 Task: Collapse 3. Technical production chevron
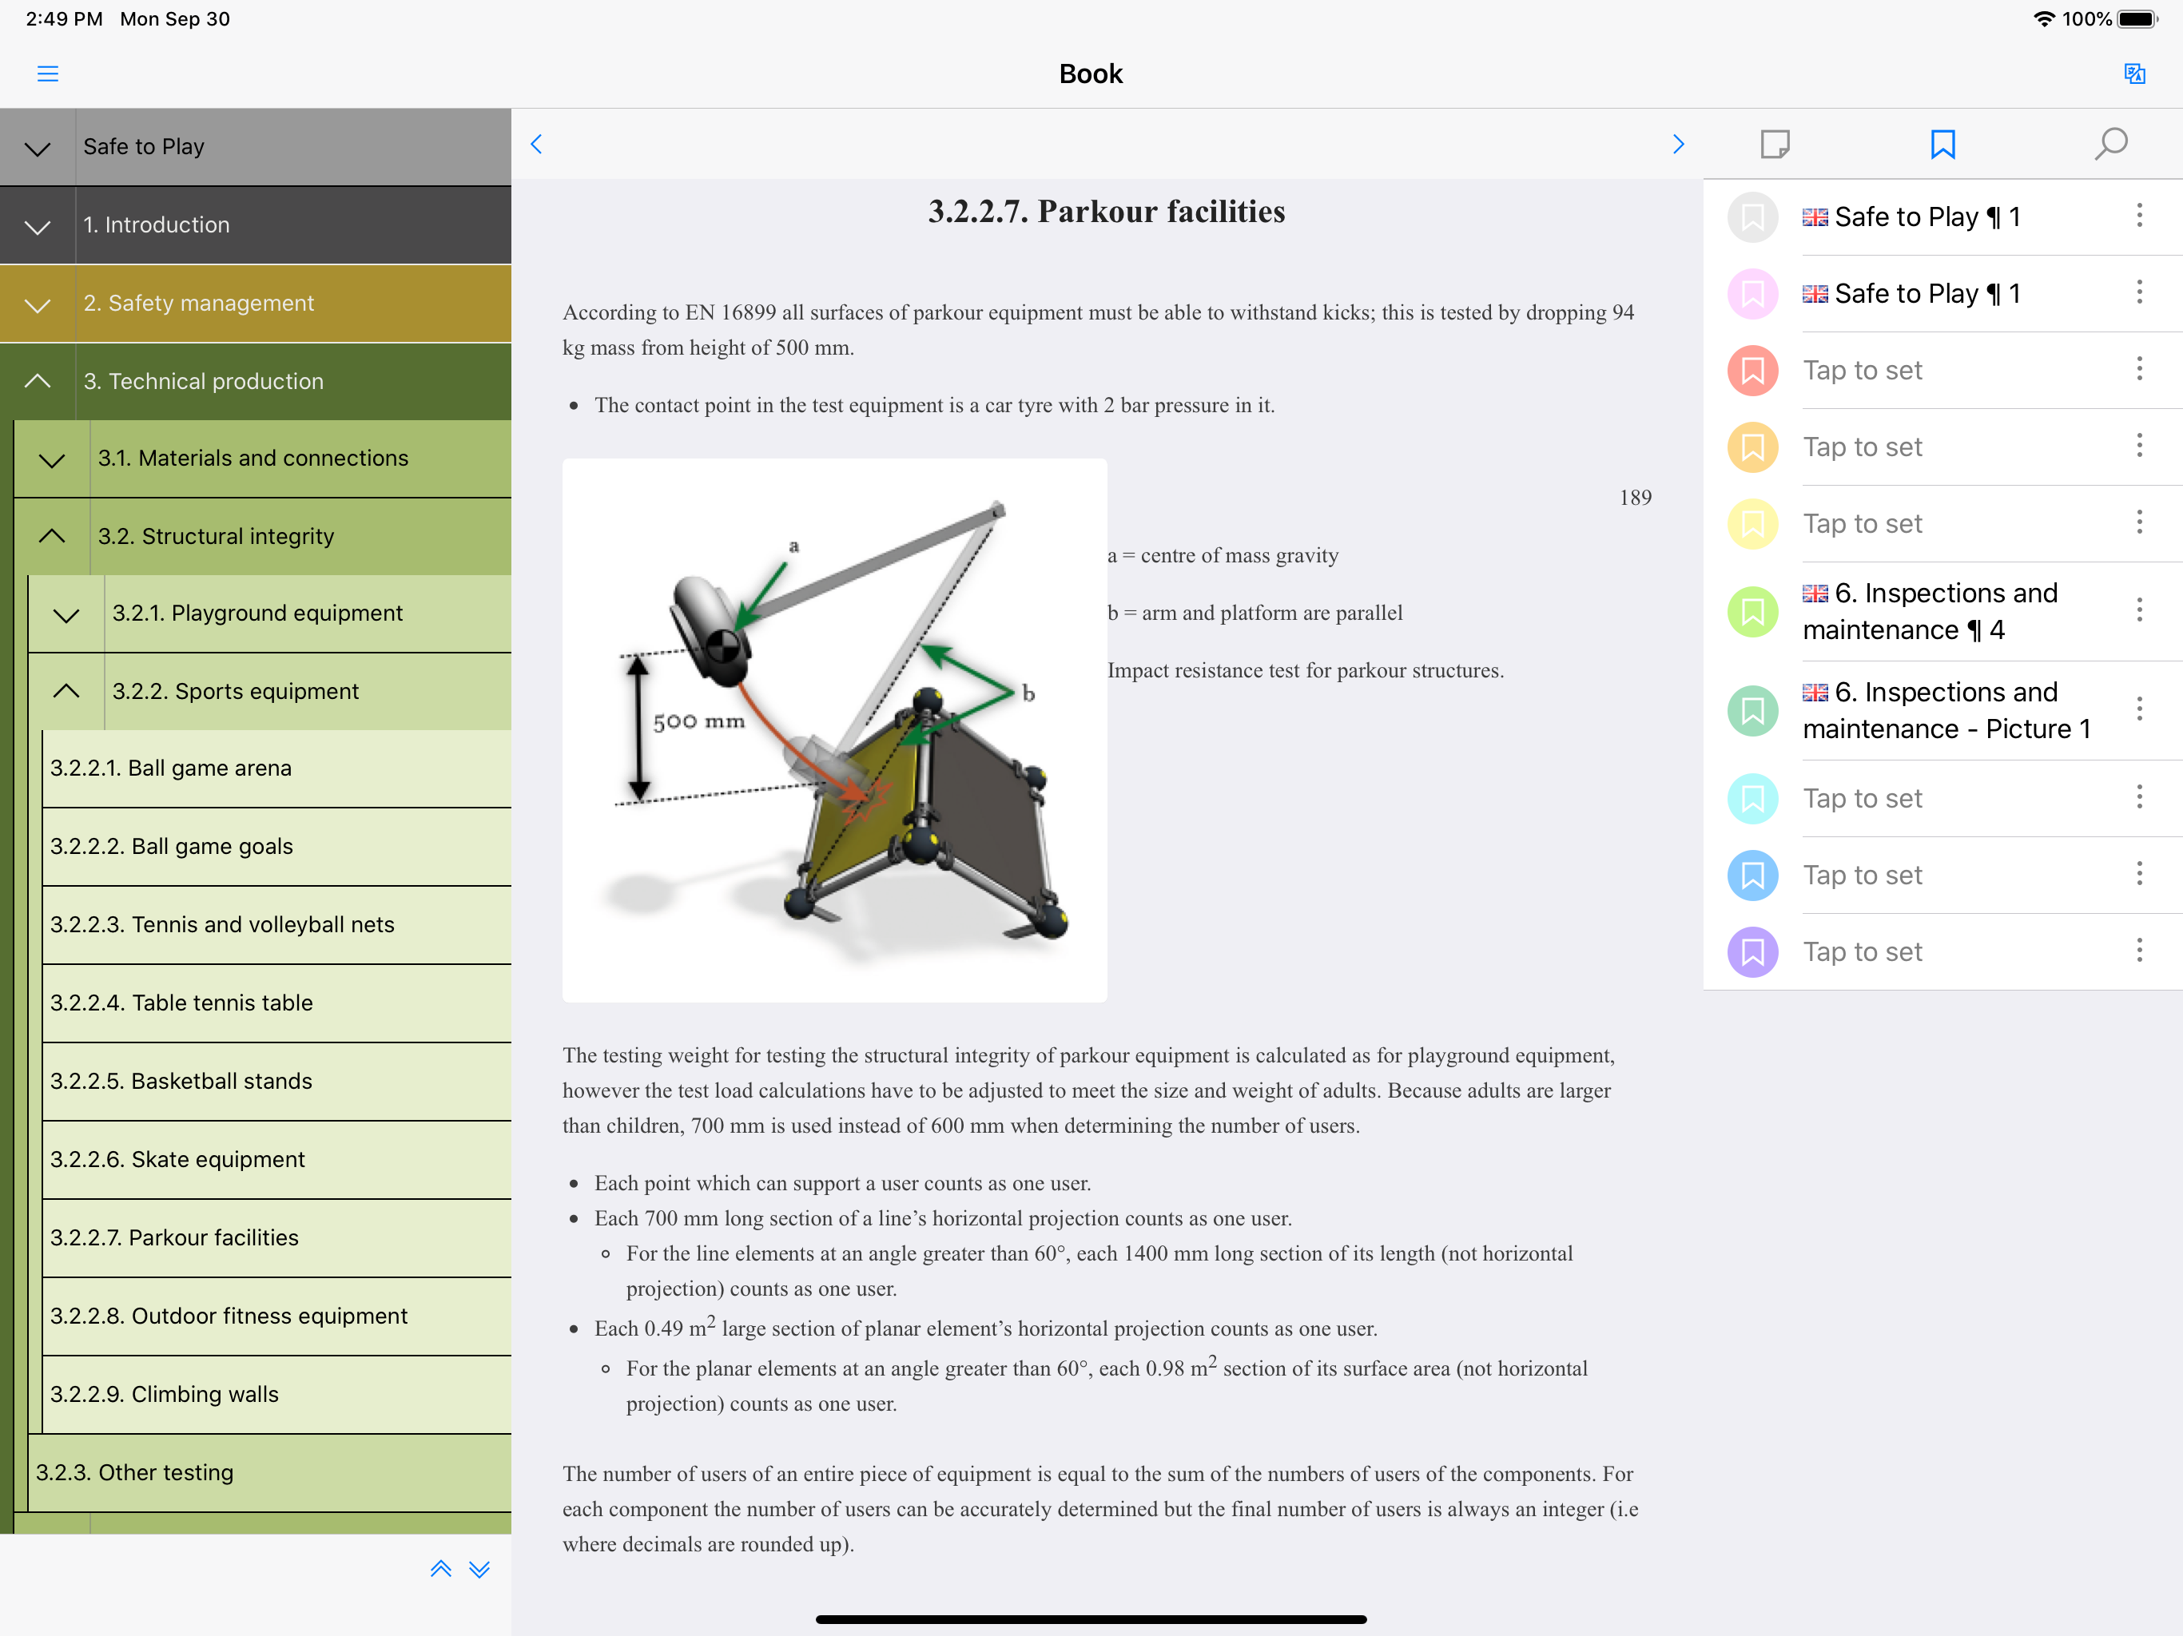pyautogui.click(x=38, y=382)
